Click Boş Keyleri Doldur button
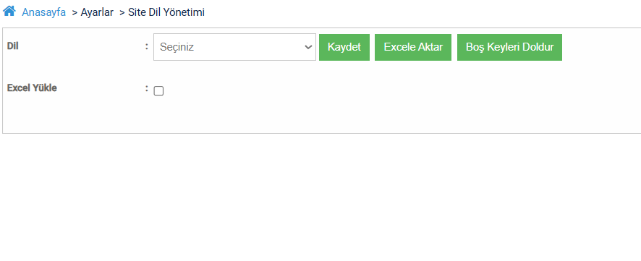Image resolution: width=641 pixels, height=261 pixels. [509, 47]
